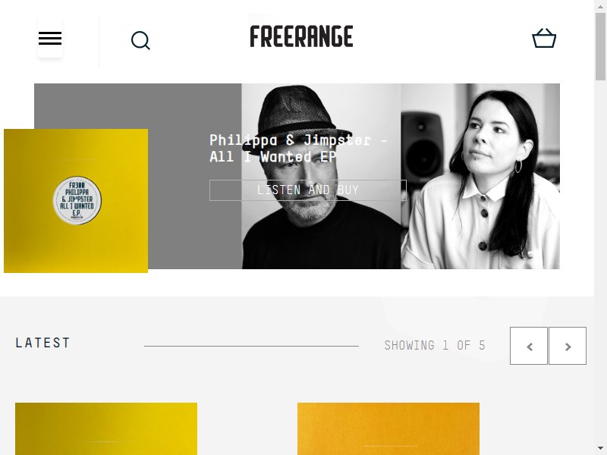Click the search magnifier icon
The image size is (607, 455).
click(140, 41)
